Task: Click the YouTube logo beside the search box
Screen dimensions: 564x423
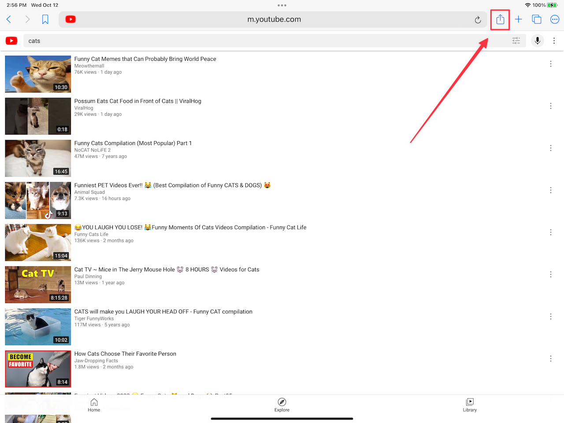Action: tap(11, 41)
